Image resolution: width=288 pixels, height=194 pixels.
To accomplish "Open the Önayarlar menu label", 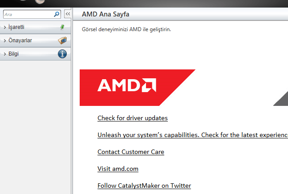I will (x=20, y=40).
